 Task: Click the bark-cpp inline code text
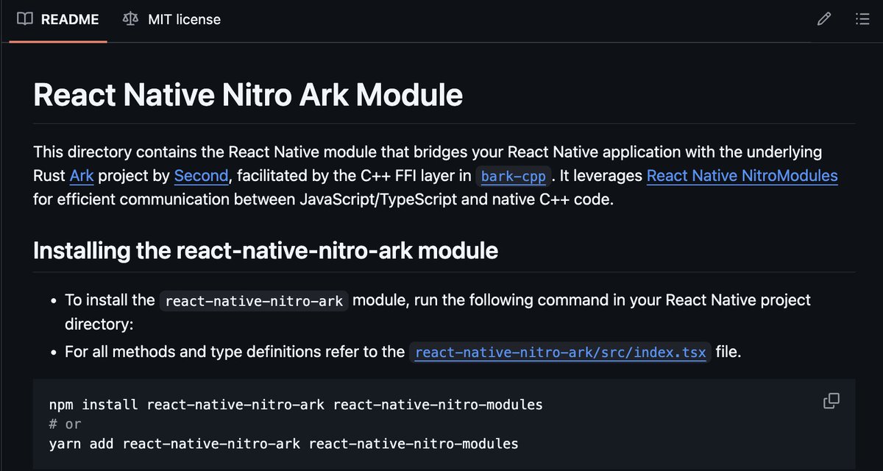tap(515, 176)
